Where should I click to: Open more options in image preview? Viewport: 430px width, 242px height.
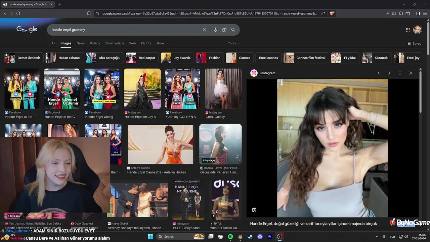[400, 73]
